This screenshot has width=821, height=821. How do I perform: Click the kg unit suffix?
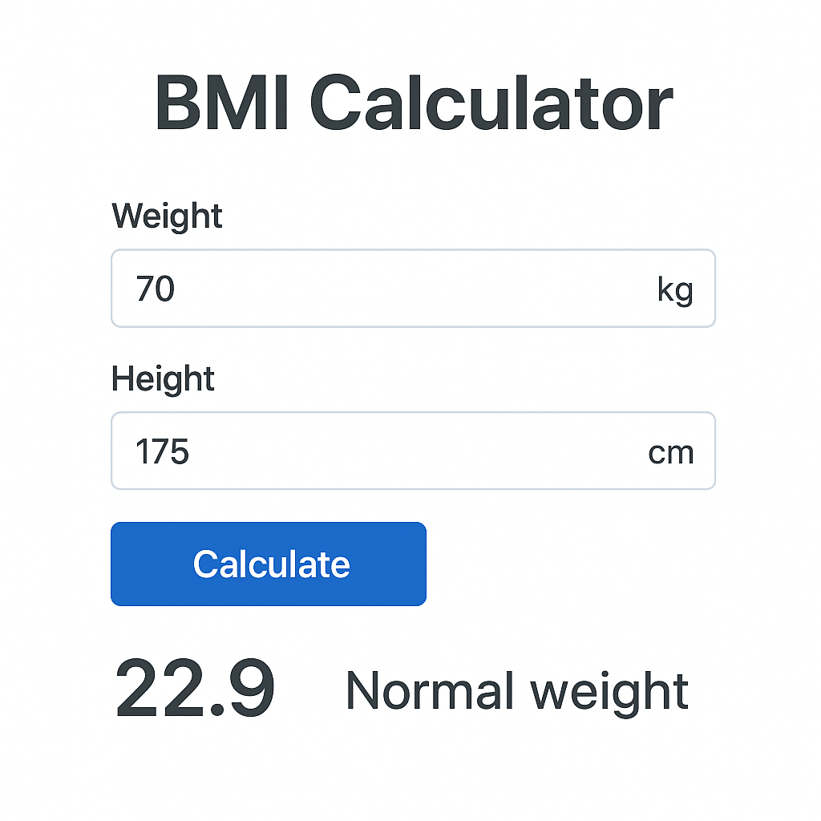(x=674, y=289)
